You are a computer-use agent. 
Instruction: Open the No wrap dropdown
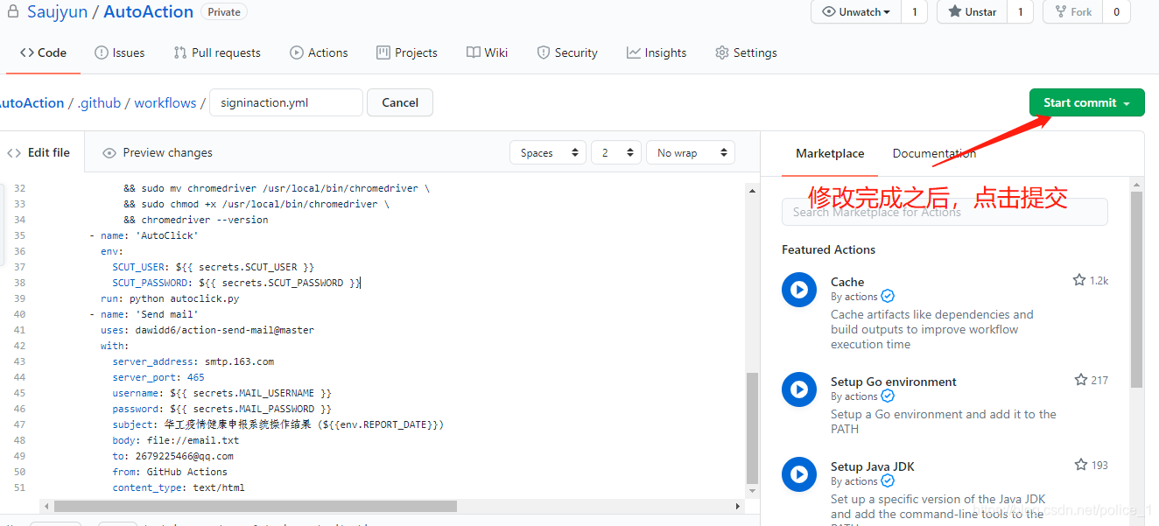tap(690, 152)
